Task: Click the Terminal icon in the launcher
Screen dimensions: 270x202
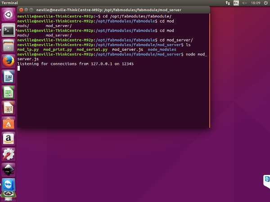Action: click(x=8, y=30)
